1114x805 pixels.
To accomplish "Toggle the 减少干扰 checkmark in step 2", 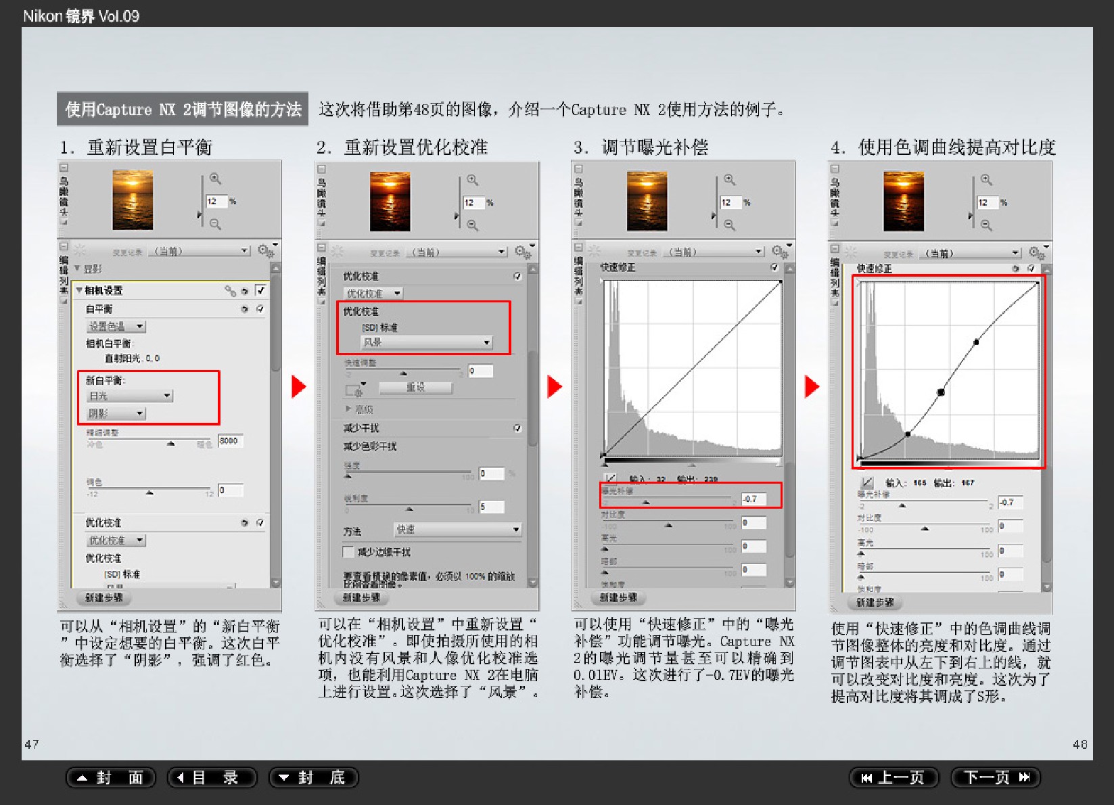I will coord(517,428).
